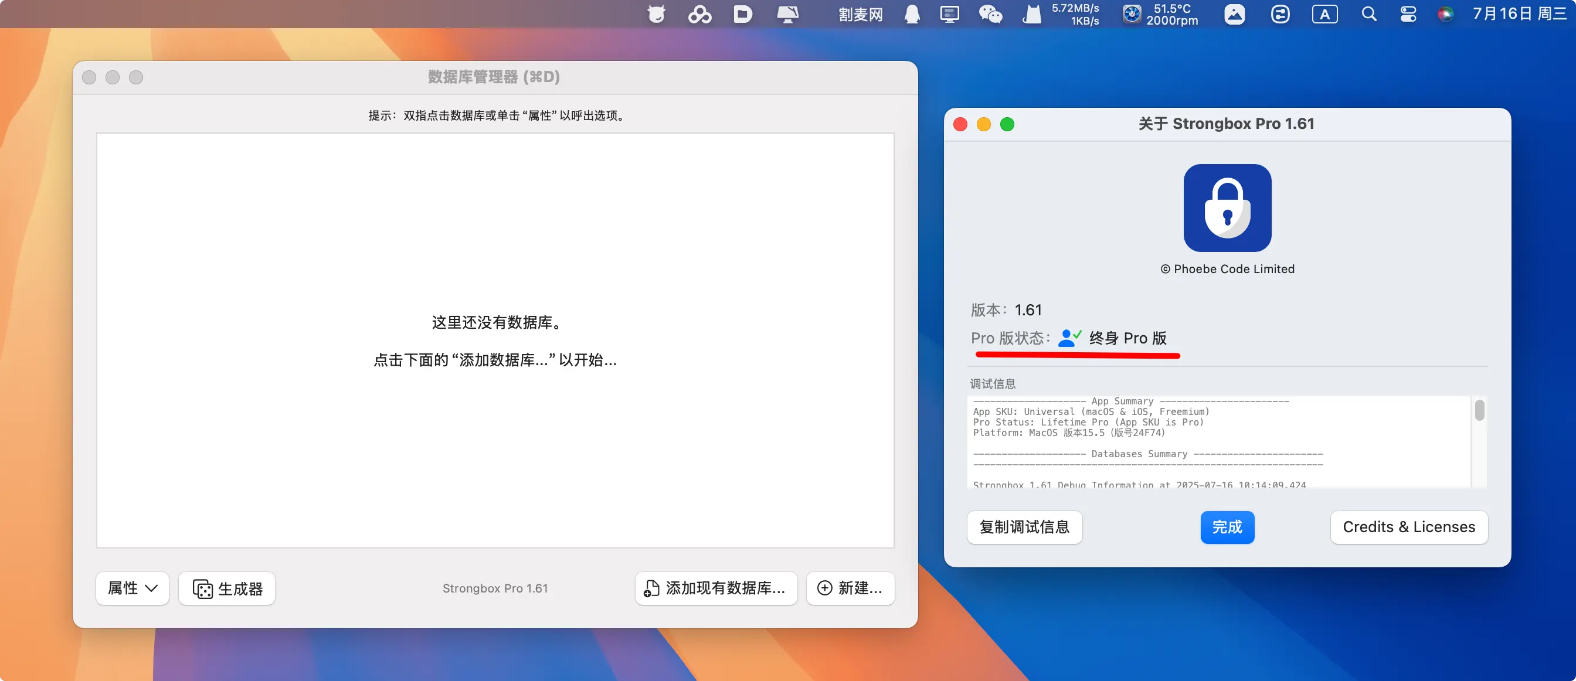Click the App SKU: Universal debug line
The image size is (1576, 681).
1091,412
